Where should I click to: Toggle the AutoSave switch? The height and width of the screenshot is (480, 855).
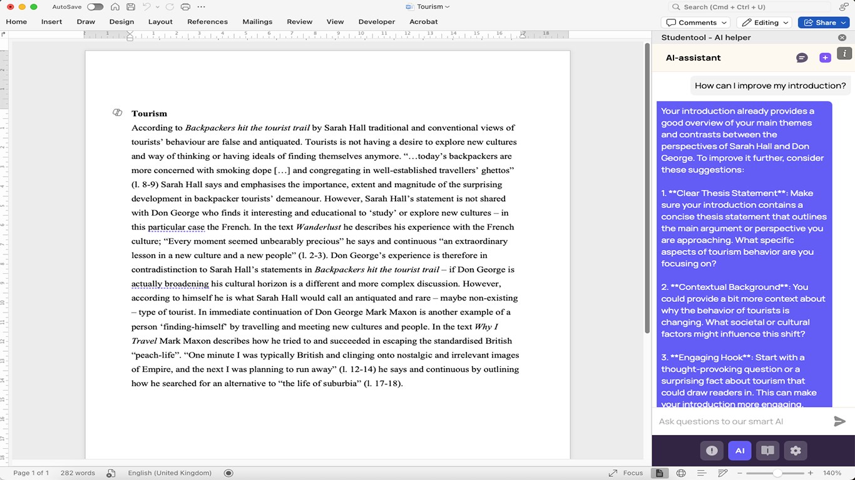[95, 7]
